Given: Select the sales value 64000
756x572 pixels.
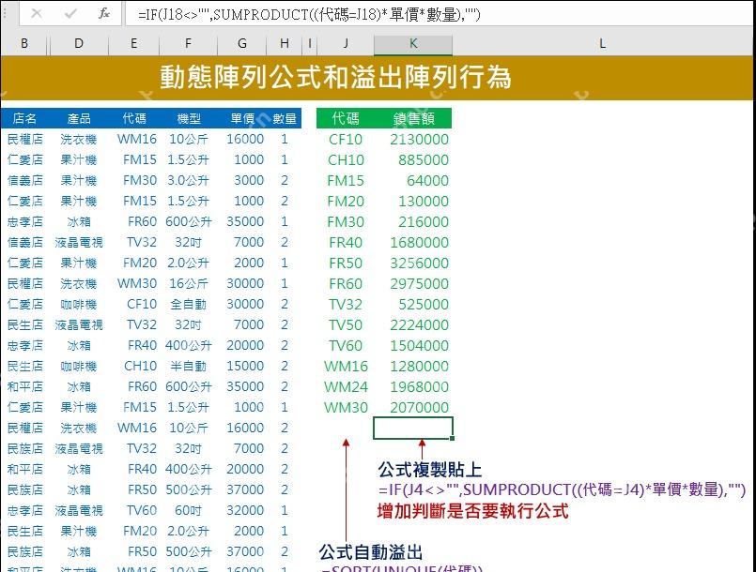Looking at the screenshot, I should pos(427,181).
